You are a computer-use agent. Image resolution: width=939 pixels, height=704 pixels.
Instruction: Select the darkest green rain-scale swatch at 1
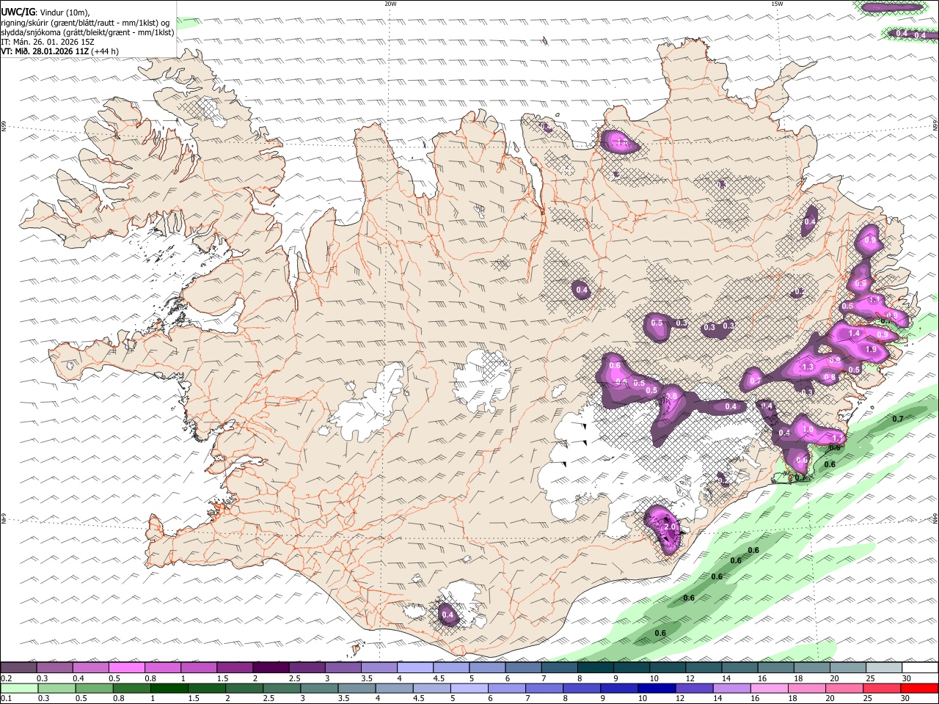click(x=169, y=689)
